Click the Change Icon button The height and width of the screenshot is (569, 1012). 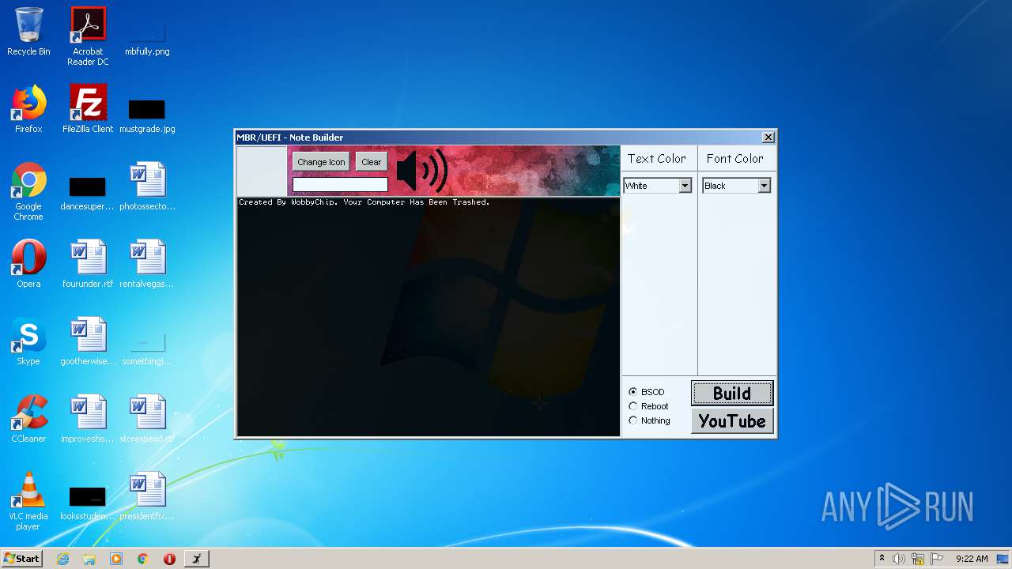321,162
